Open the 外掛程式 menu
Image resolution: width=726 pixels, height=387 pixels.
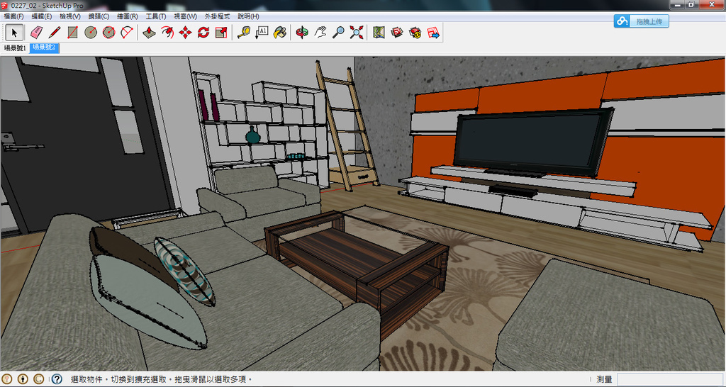pos(217,16)
